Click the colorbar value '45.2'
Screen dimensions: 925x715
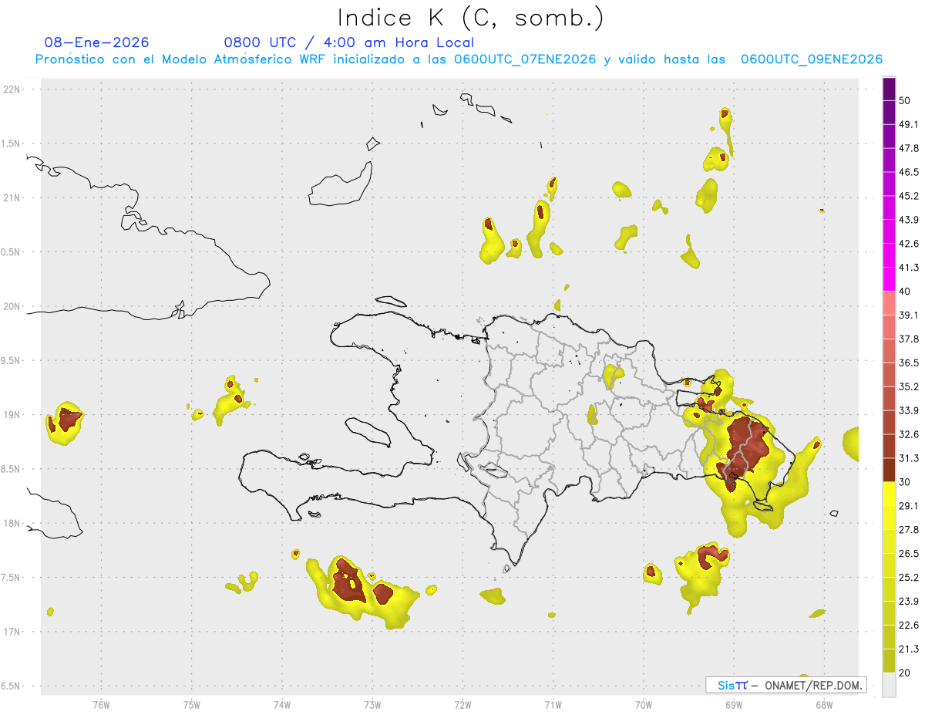tap(909, 196)
